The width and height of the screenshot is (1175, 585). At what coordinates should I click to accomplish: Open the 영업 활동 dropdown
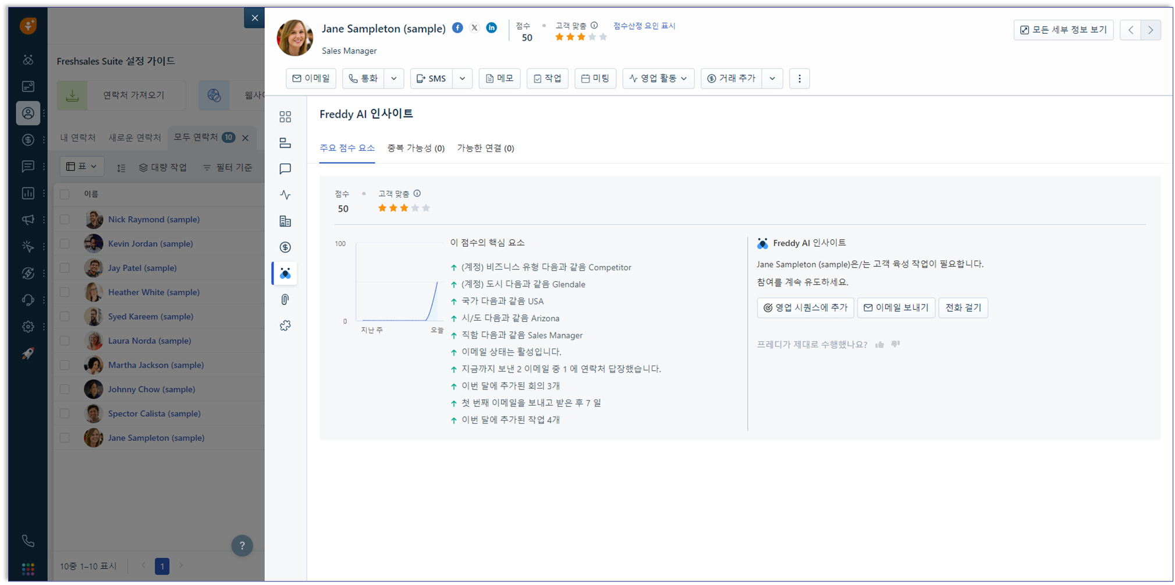click(x=658, y=79)
